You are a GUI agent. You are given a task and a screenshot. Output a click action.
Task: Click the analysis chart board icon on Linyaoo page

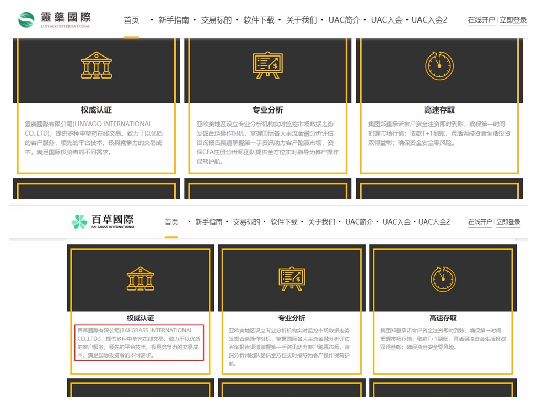click(267, 65)
